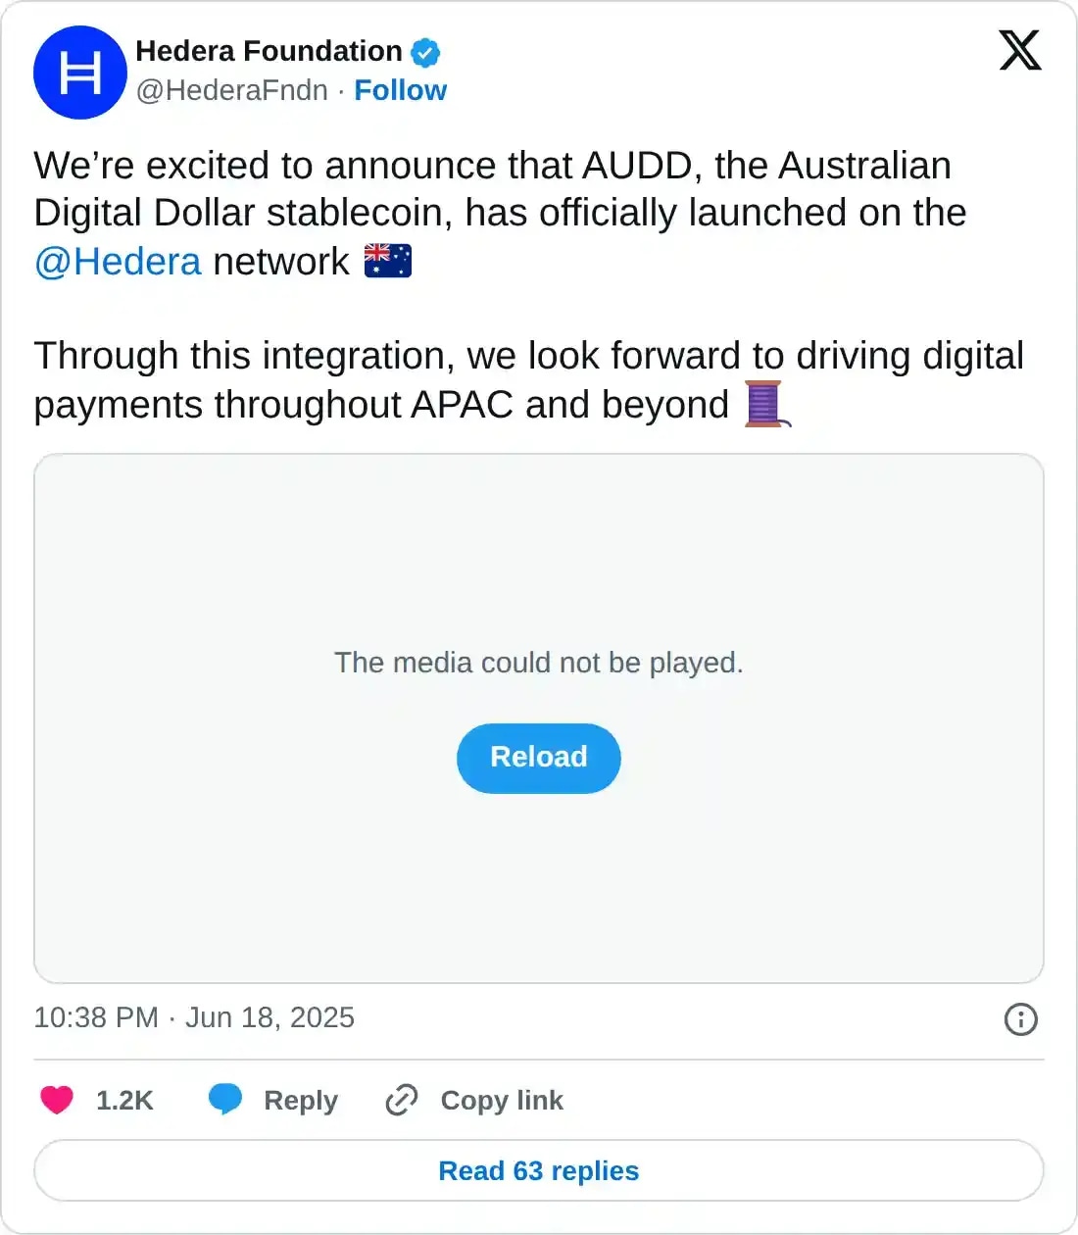1078x1235 pixels.
Task: Click the Read 63 replies button
Action: pos(539,1170)
